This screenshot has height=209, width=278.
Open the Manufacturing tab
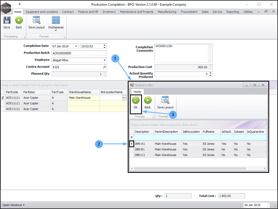[x=167, y=12]
